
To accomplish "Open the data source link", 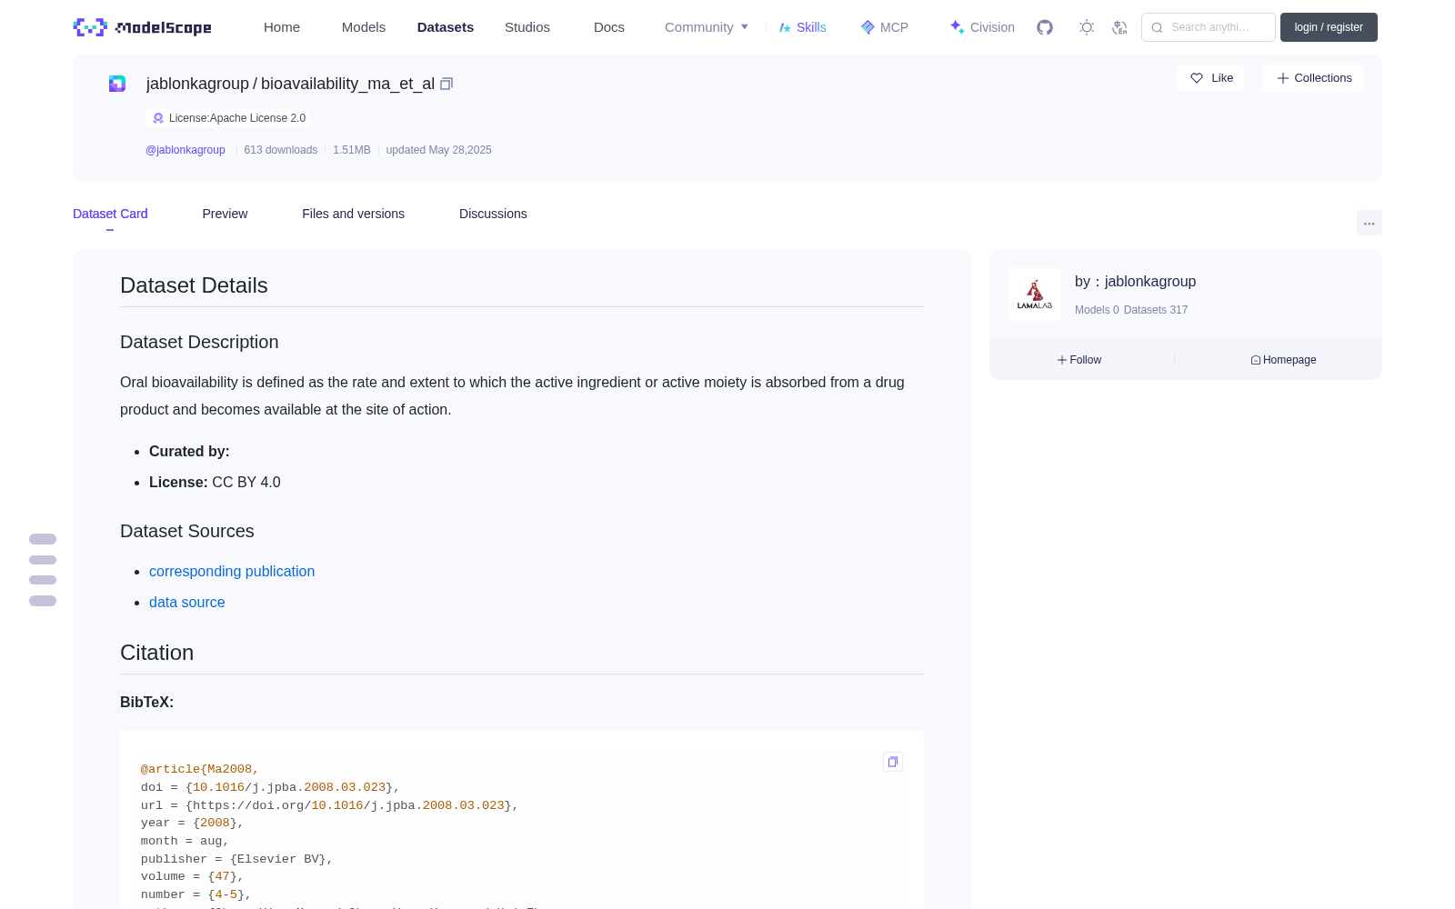I will [186, 602].
